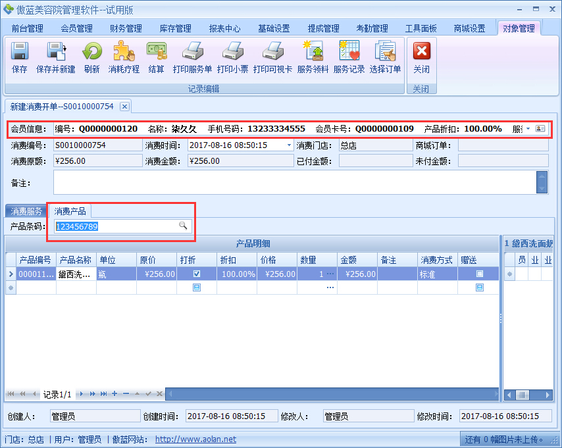Click the 结算 money icon
Image resolution: width=562 pixels, height=448 pixels.
tap(157, 53)
